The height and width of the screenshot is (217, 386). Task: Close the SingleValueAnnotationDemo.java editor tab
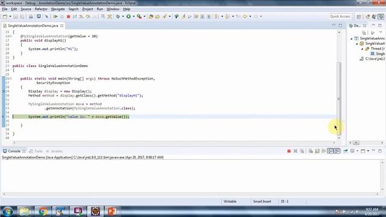62,25
